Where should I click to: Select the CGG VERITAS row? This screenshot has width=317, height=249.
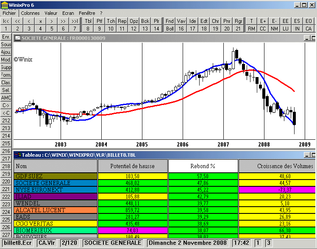(56, 224)
